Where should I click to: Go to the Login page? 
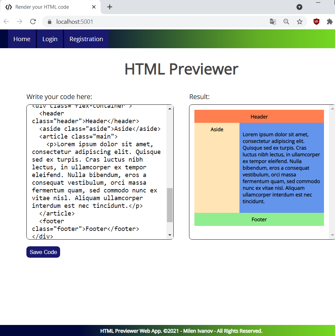(x=50, y=39)
